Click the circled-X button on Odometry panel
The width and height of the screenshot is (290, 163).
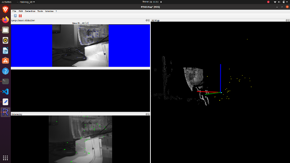(x=147, y=114)
